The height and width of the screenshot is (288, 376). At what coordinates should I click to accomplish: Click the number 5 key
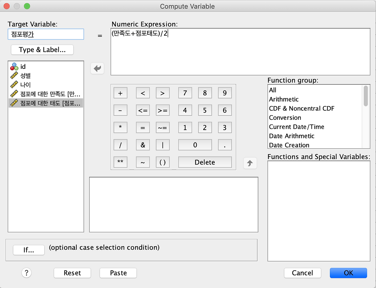[205, 110]
